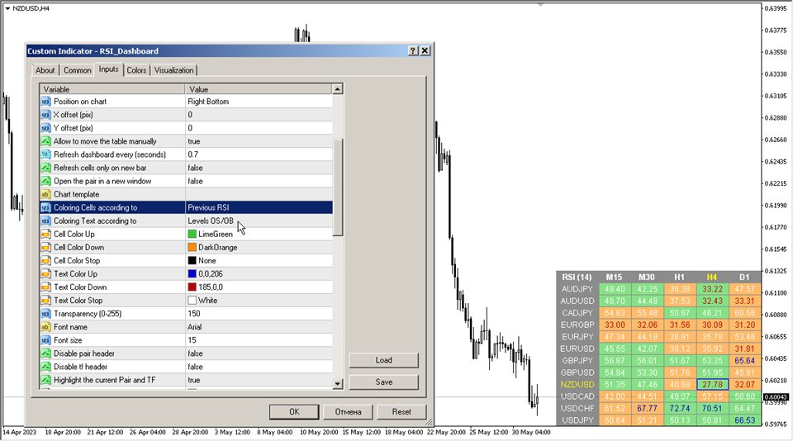Click the Open pair in new window false value
The width and height of the screenshot is (793, 441).
coord(259,181)
